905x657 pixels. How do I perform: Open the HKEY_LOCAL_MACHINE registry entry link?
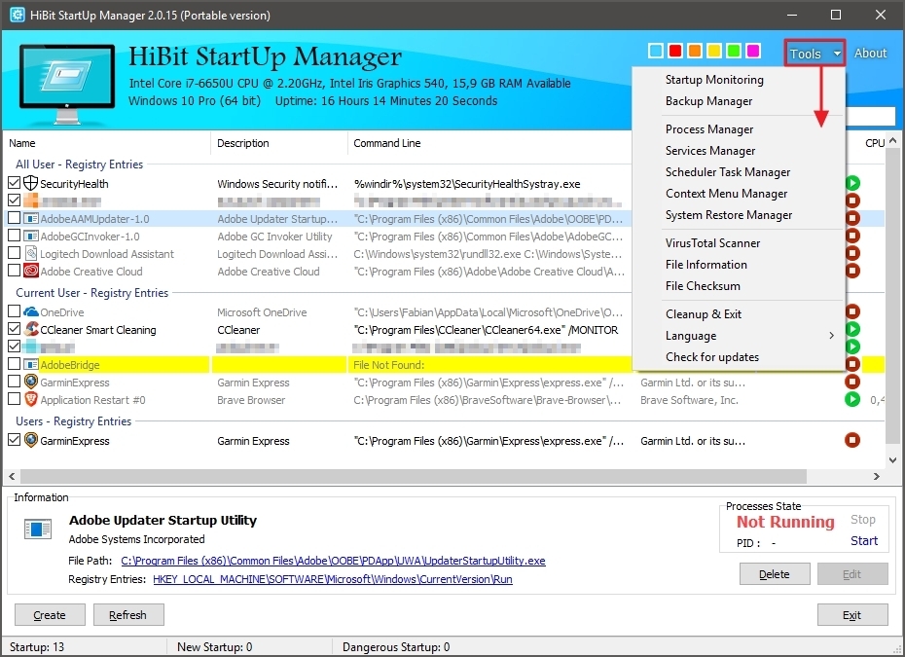click(x=333, y=579)
